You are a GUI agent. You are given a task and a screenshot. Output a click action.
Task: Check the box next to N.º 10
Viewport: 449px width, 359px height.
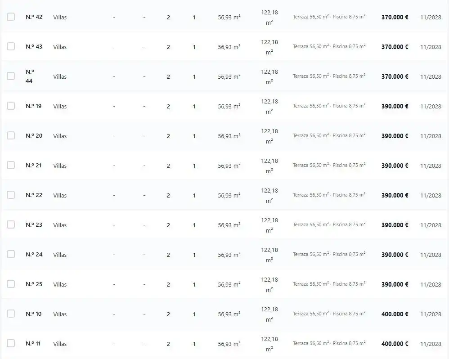click(x=11, y=314)
